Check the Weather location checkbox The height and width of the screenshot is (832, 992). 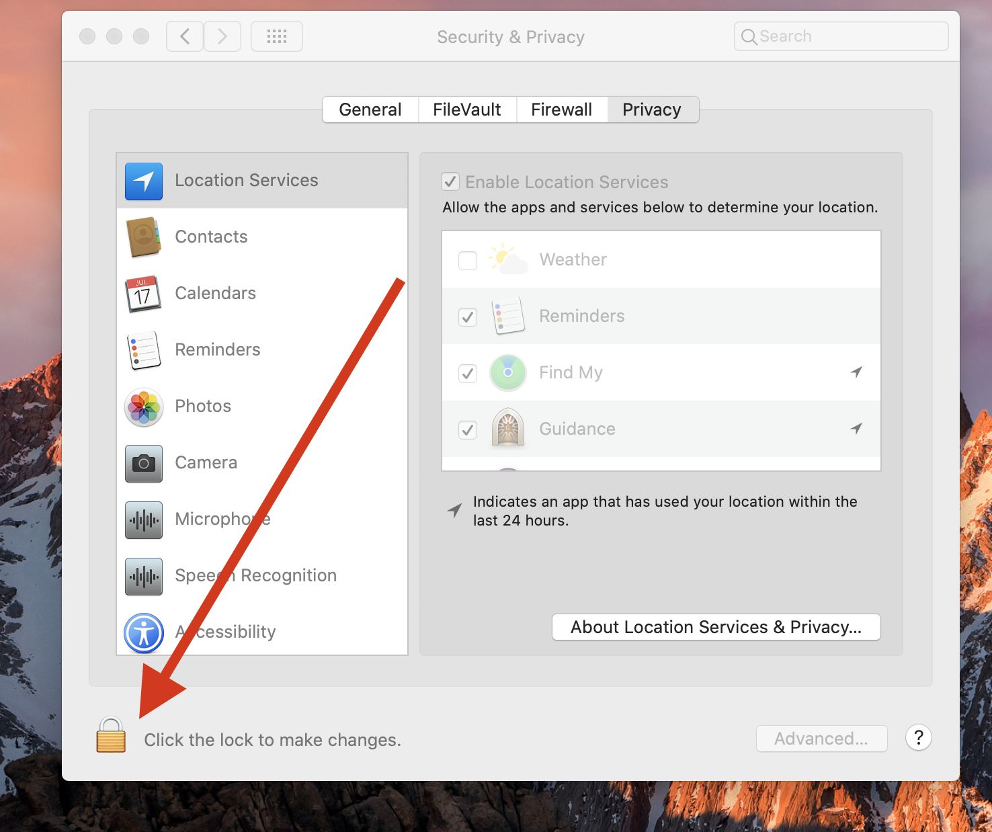tap(468, 260)
